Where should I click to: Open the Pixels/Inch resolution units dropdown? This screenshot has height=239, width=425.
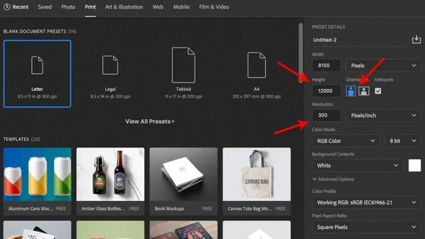[x=383, y=115]
